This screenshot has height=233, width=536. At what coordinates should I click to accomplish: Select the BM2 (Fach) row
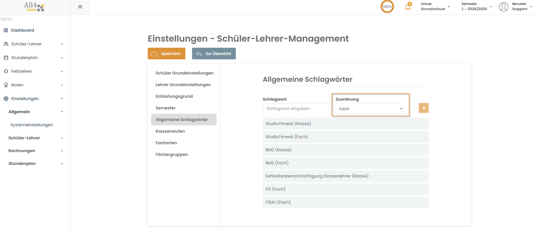click(x=345, y=163)
